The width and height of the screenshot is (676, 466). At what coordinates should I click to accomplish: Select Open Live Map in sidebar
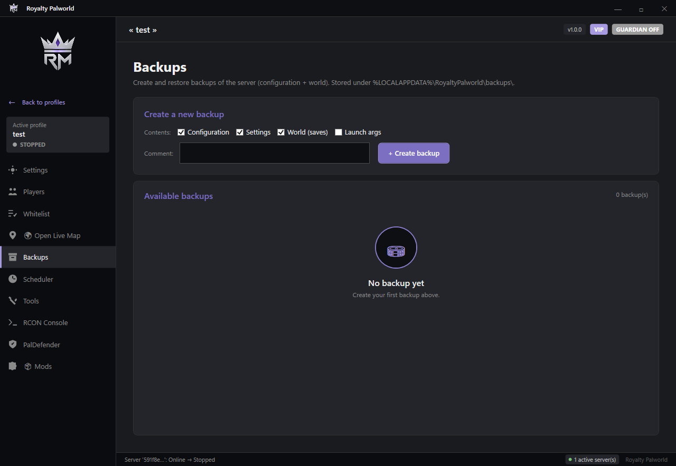58,235
